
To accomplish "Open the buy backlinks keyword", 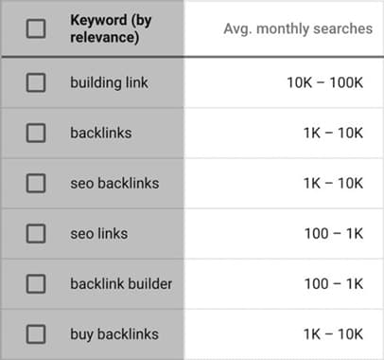I will click(x=114, y=334).
